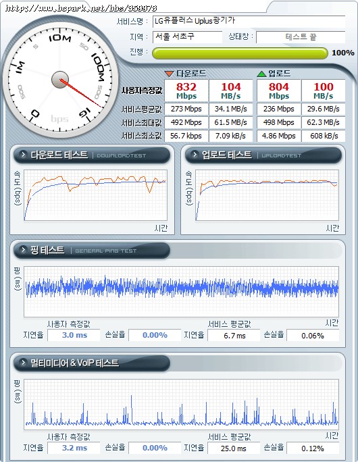Click the 사용자측정값 row label
The width and height of the screenshot is (358, 462).
(x=142, y=91)
